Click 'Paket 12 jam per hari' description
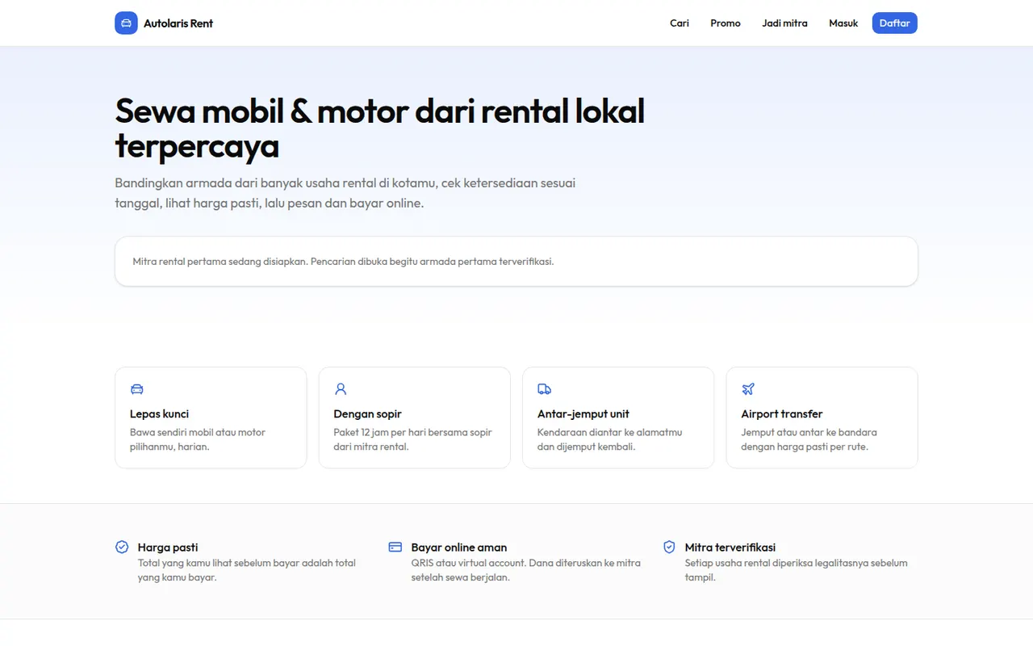Viewport: 1033px width, 646px height. coord(412,439)
